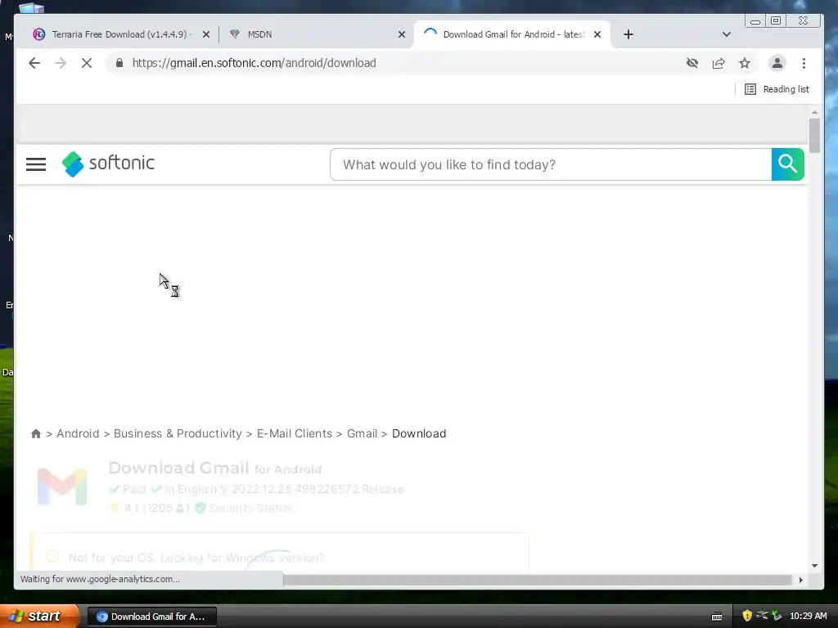Screen dimensions: 838x628
Task: Click the Gmail app logo thumbnail
Action: pos(62,487)
